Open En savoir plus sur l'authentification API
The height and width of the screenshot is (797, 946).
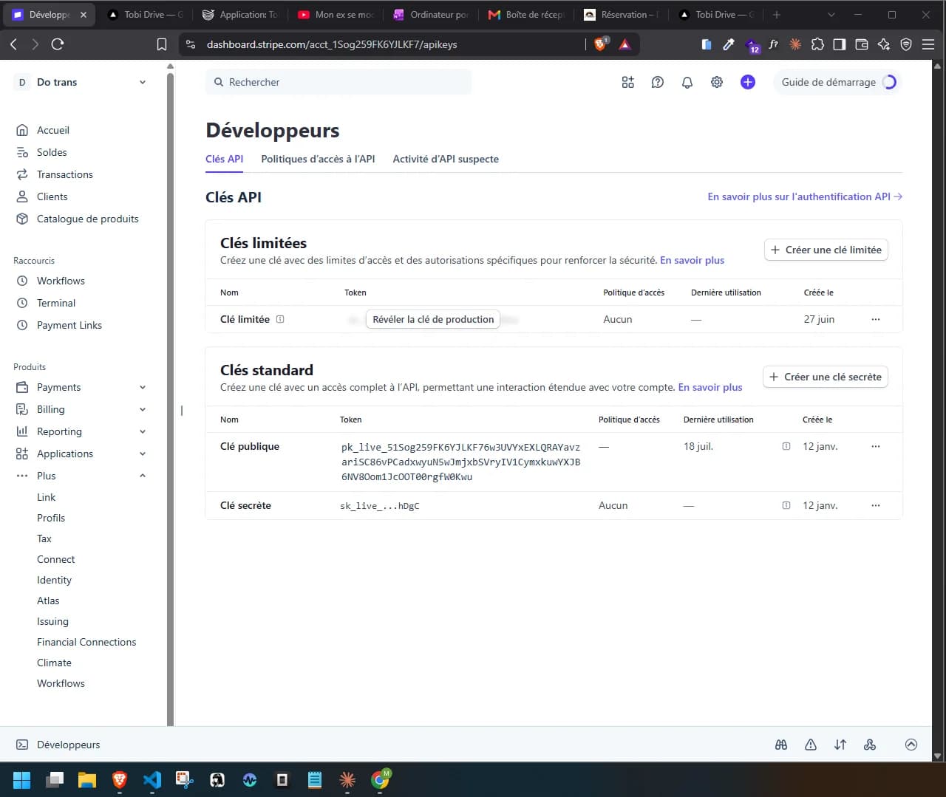pos(805,196)
